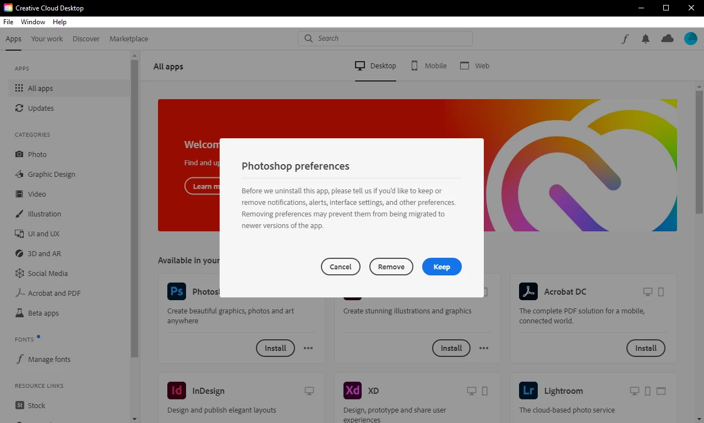Select the Social Media category
Image resolution: width=704 pixels, height=423 pixels.
(x=69, y=273)
